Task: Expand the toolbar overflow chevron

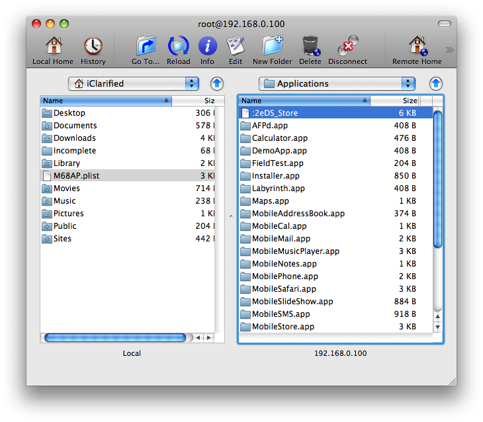Action: click(449, 50)
